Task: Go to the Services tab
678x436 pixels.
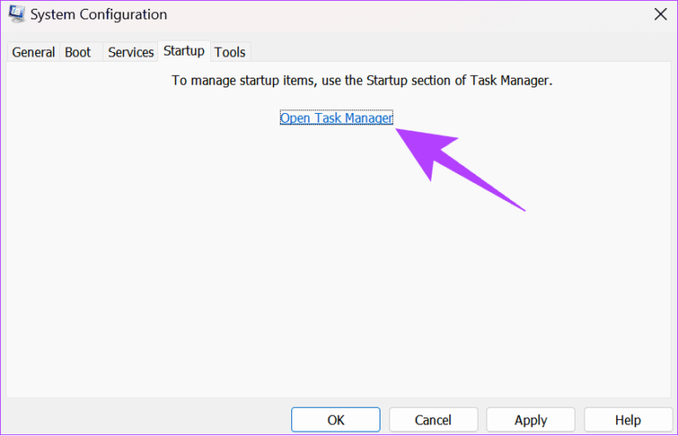Action: (131, 52)
